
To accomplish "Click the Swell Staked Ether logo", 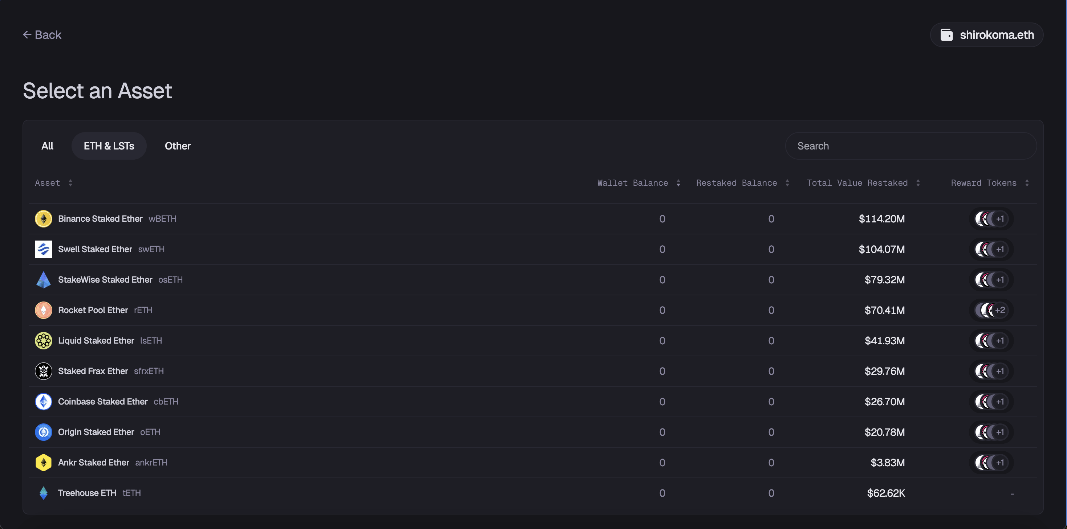I will pos(43,249).
